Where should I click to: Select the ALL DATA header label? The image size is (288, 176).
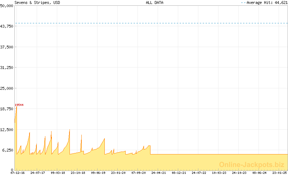pos(154,3)
